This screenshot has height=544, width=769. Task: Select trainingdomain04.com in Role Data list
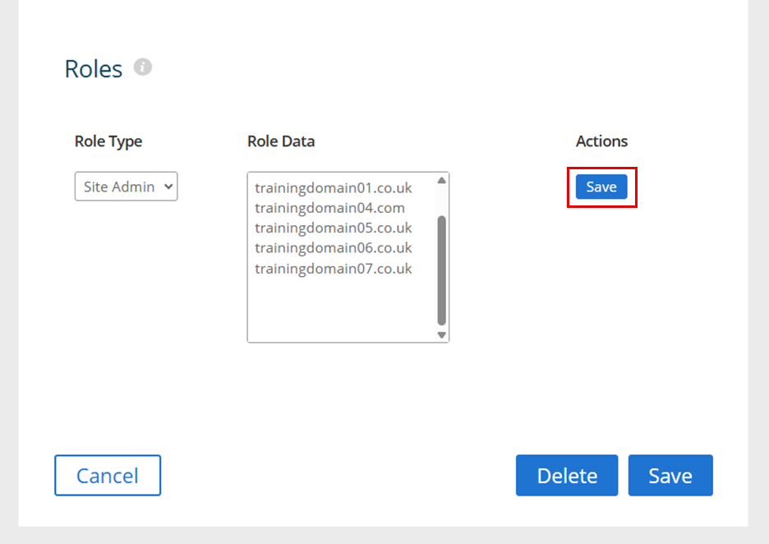point(329,208)
